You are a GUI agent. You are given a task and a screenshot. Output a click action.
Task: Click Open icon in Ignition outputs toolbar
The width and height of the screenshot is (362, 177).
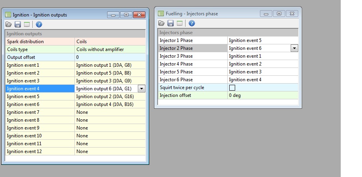9,24
